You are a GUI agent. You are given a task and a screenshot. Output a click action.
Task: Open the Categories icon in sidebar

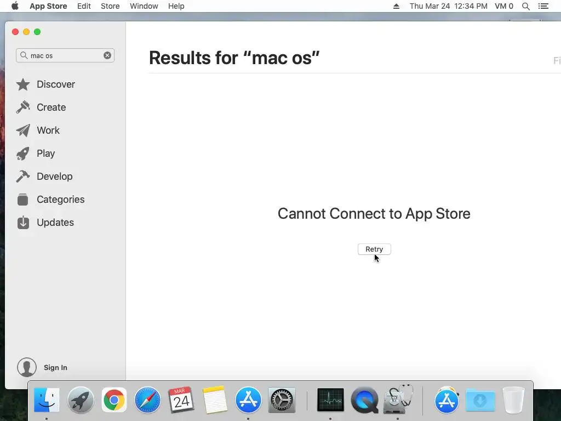coord(23,200)
